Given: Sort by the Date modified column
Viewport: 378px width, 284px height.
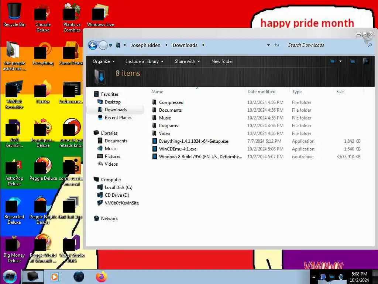Looking at the screenshot, I should (x=261, y=92).
